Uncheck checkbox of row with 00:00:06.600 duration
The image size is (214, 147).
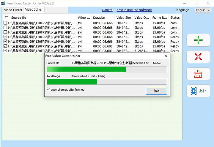point(5,46)
